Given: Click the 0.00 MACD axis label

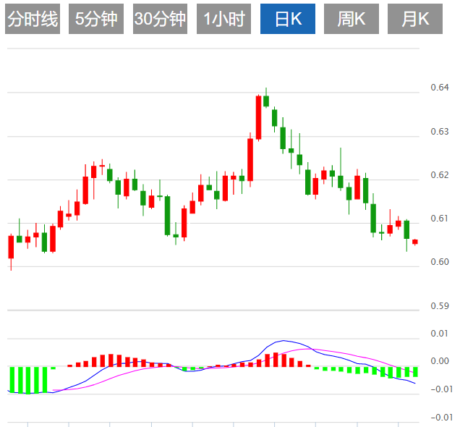Looking at the screenshot, I should [x=440, y=361].
